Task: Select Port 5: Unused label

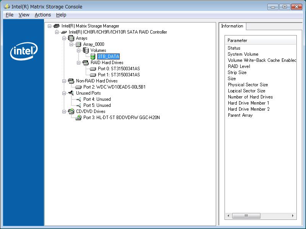Action: coord(97,105)
